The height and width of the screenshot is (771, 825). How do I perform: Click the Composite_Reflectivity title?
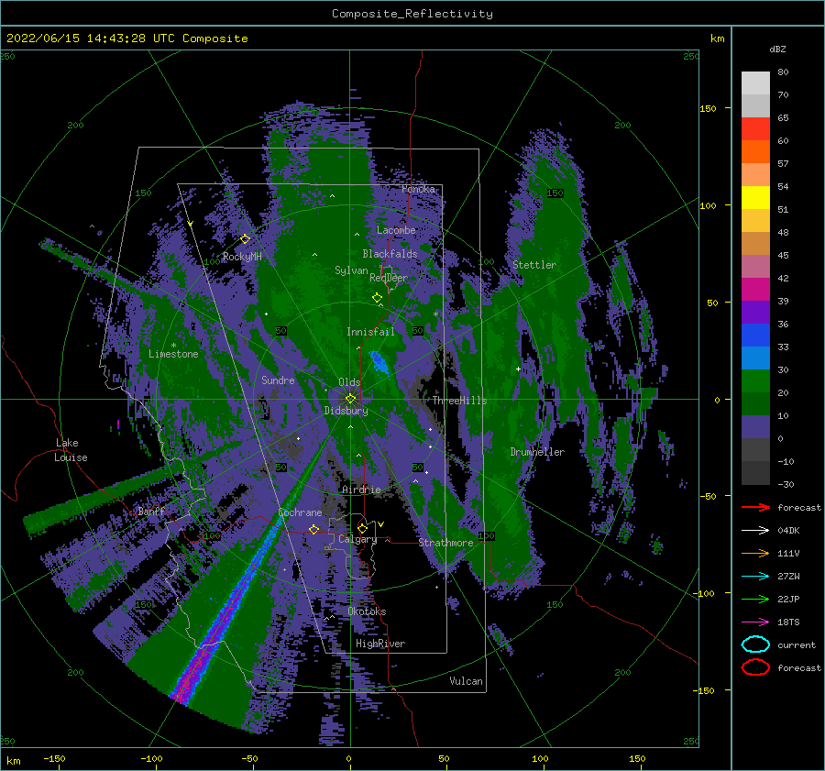click(412, 14)
